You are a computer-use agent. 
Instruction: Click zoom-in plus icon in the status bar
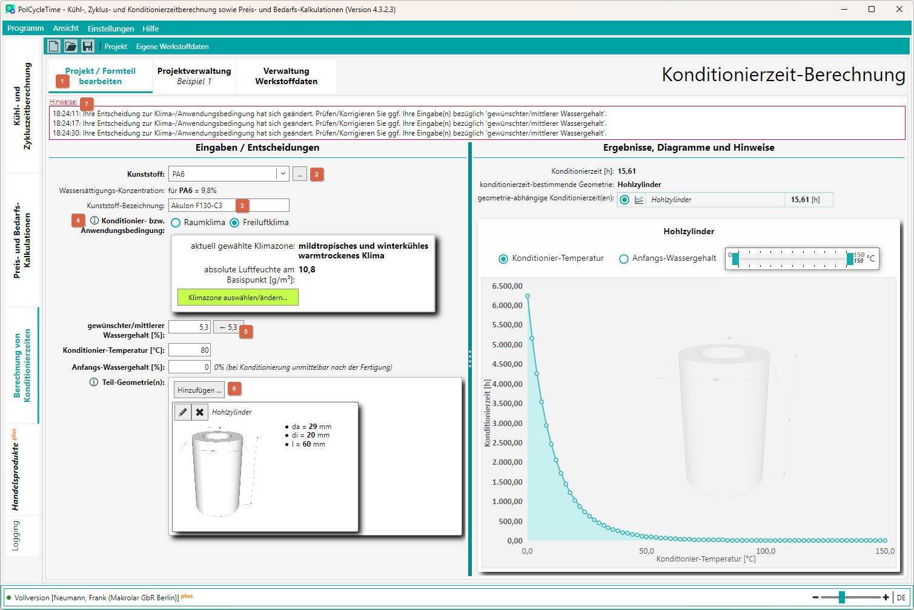pos(886,597)
